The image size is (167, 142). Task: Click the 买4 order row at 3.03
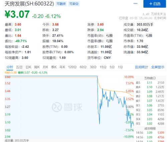150,119
